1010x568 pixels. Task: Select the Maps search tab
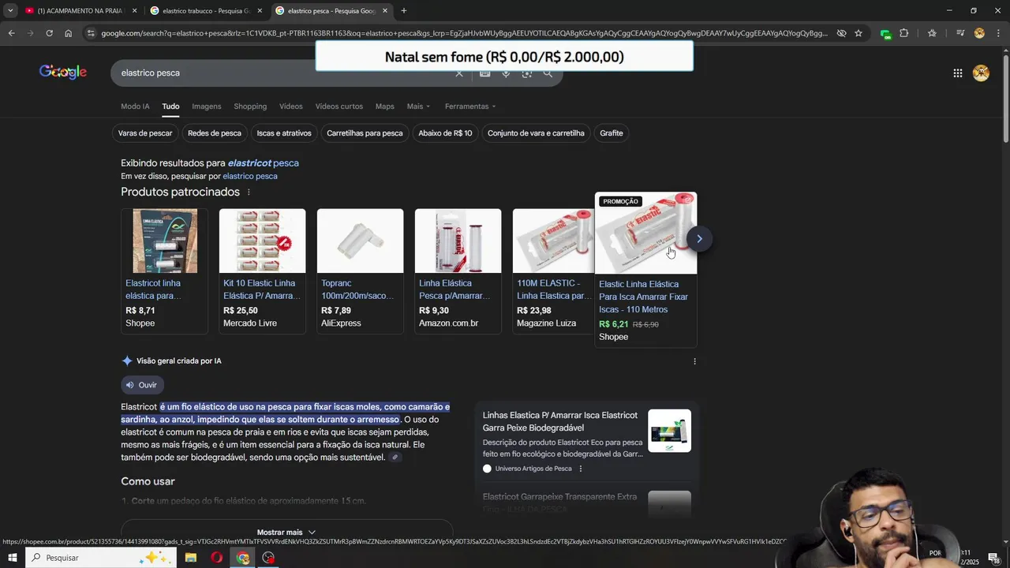(x=384, y=106)
